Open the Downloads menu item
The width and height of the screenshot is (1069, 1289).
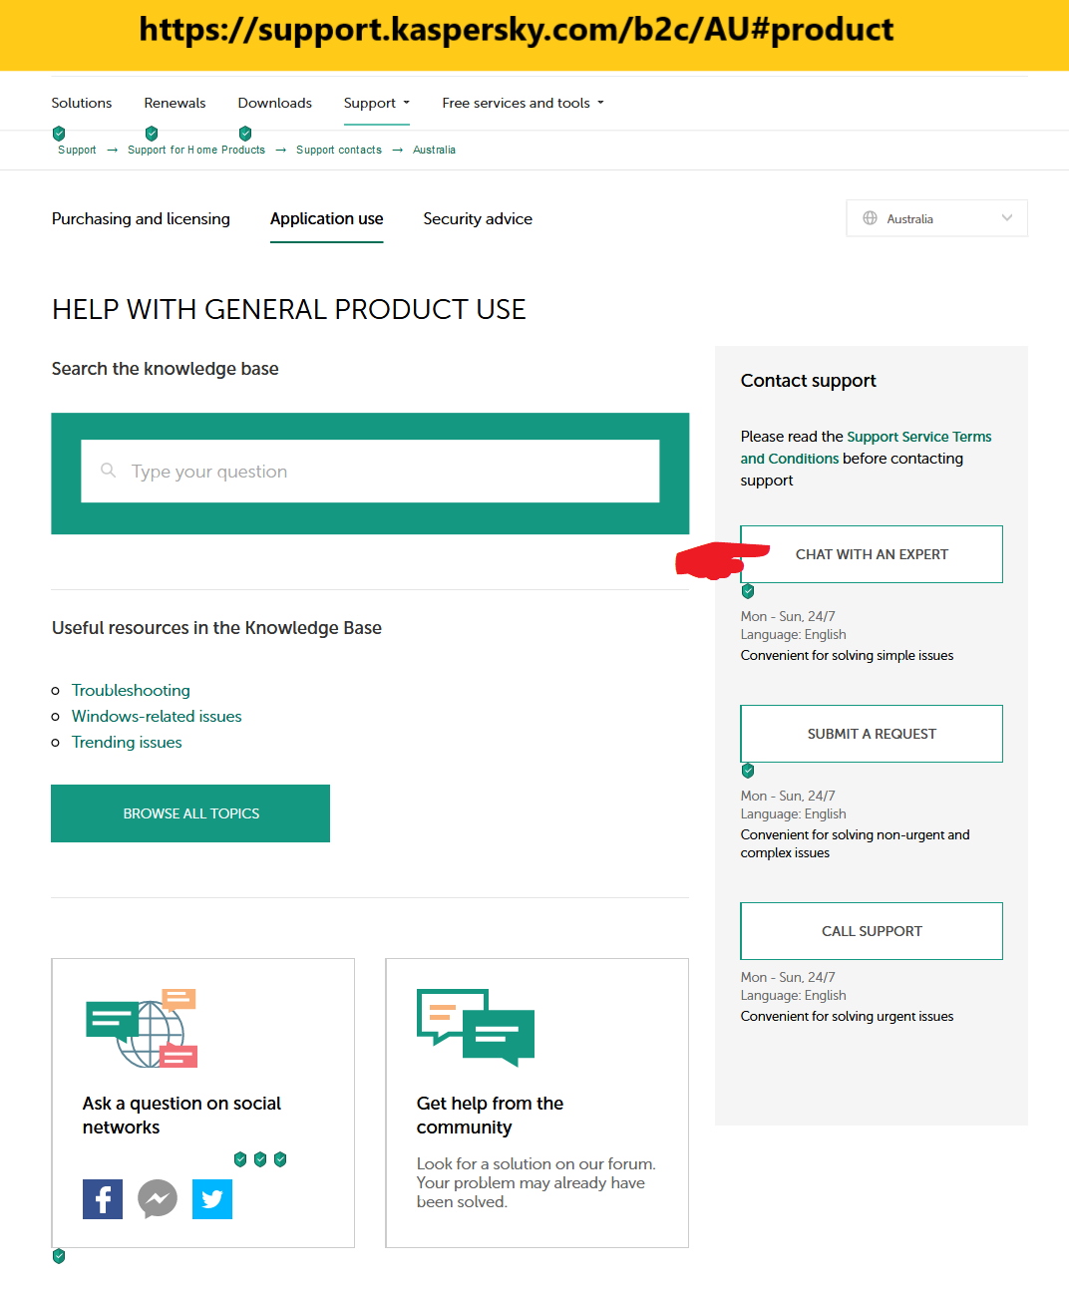[275, 103]
